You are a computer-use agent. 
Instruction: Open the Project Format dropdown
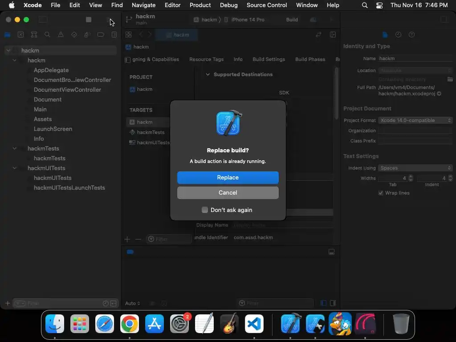pyautogui.click(x=415, y=120)
